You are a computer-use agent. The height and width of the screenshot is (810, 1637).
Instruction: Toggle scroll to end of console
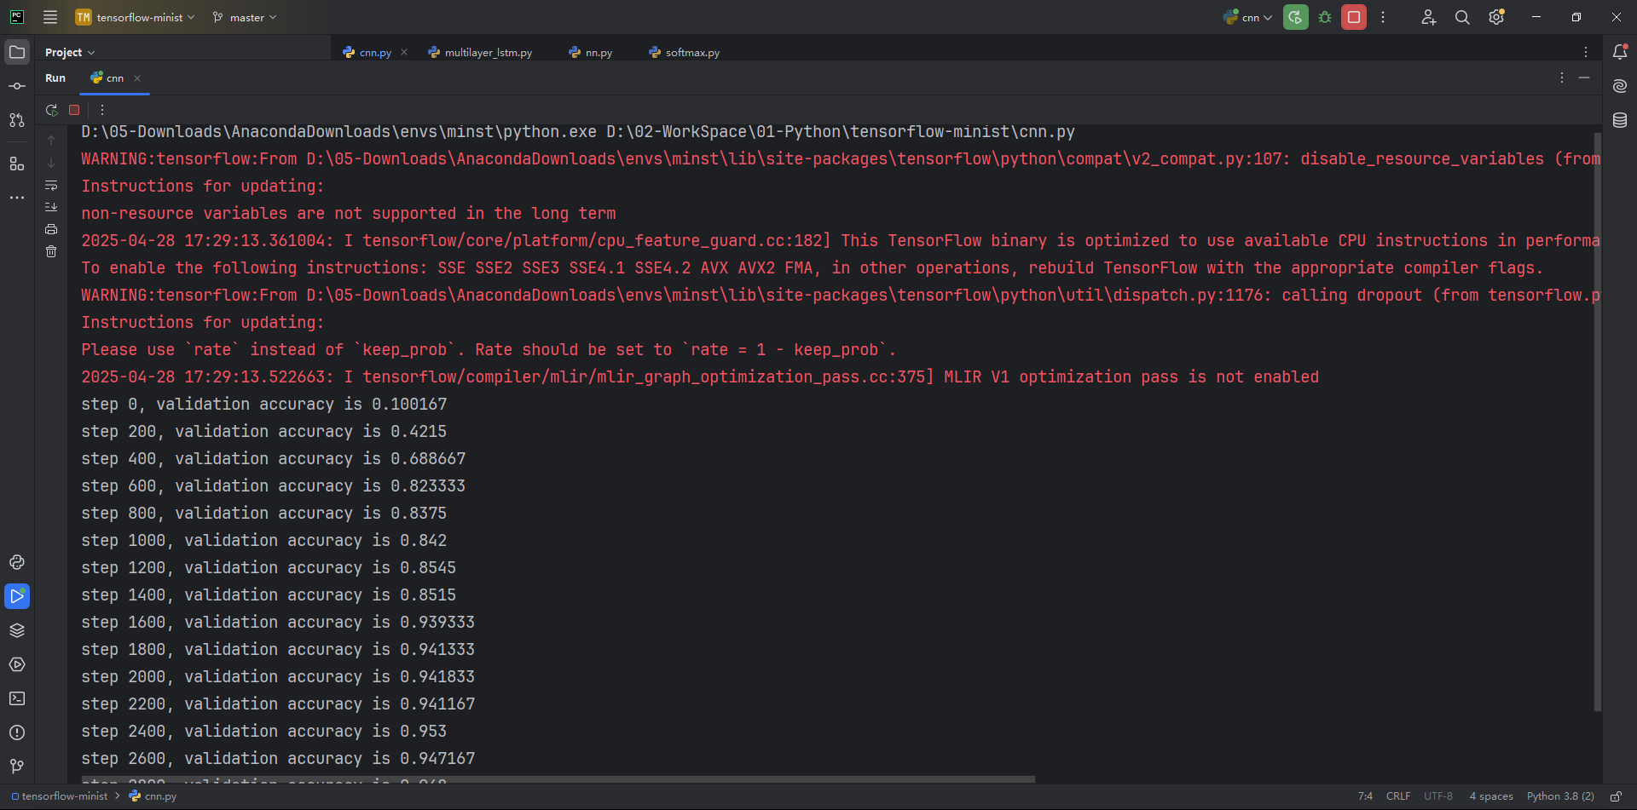click(51, 207)
